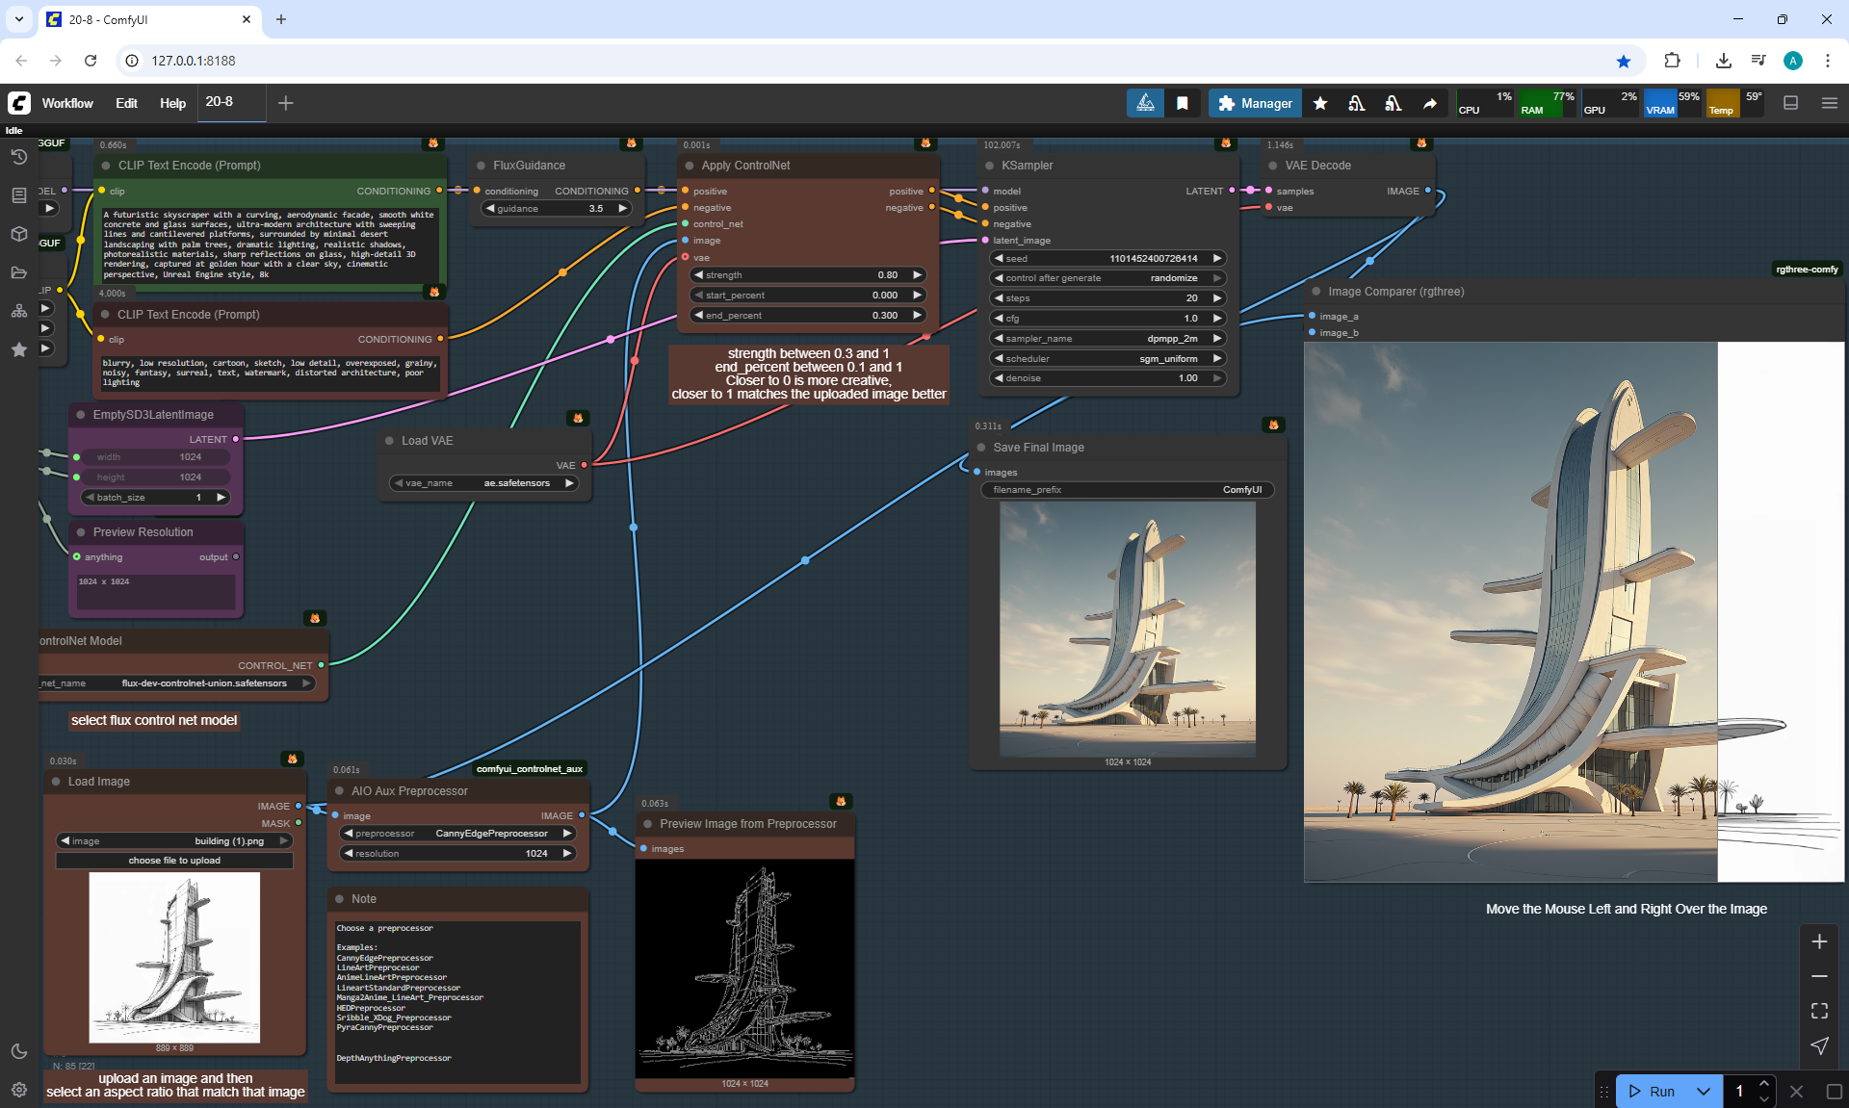
Task: Open the node library book icon
Action: [x=18, y=195]
